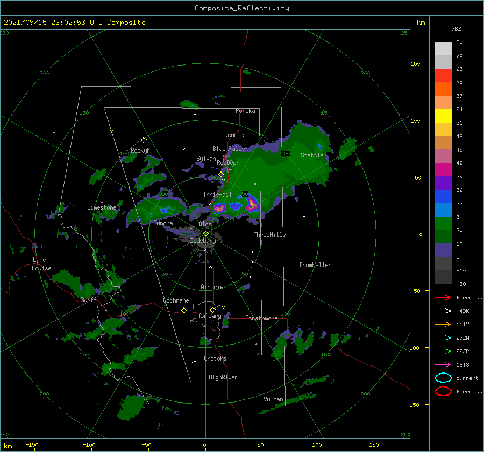Click the magenta 18TS arrow icon
The height and width of the screenshot is (452, 484).
[x=443, y=364]
